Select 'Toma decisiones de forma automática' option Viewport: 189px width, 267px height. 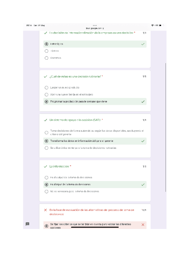pos(47,133)
